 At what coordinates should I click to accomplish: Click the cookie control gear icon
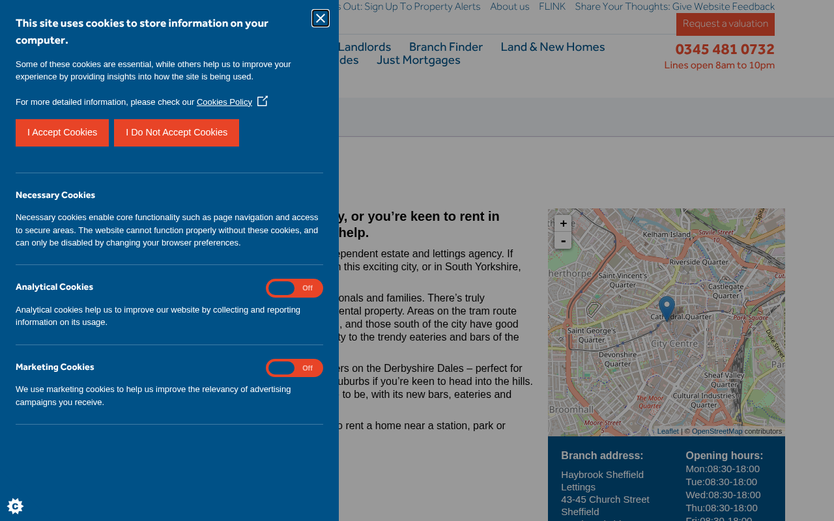click(15, 506)
